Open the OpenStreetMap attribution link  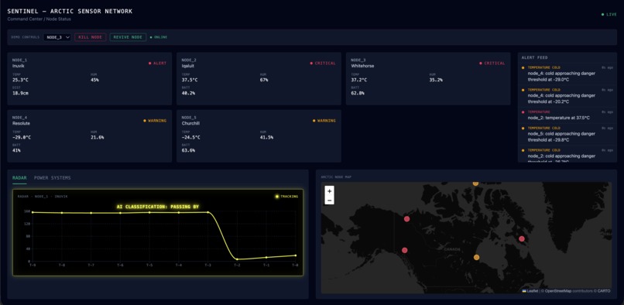558,290
